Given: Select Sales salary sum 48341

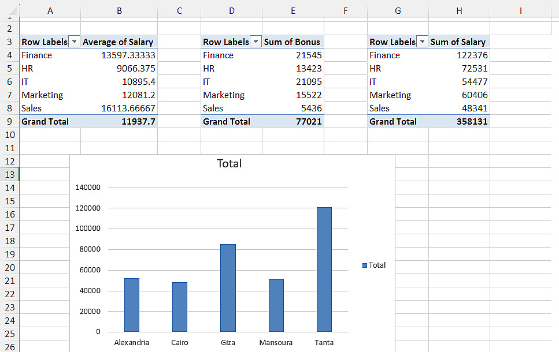Looking at the screenshot, I should coord(459,108).
